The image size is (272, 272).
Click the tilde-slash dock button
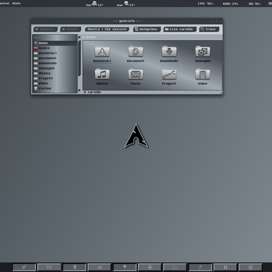click(99, 267)
